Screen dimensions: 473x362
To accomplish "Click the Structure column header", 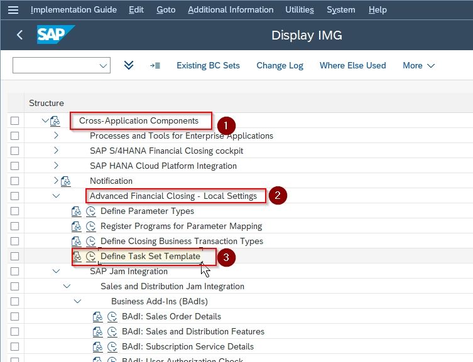I will (x=46, y=103).
